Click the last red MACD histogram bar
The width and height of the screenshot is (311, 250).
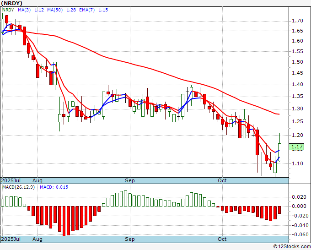coord(279,210)
